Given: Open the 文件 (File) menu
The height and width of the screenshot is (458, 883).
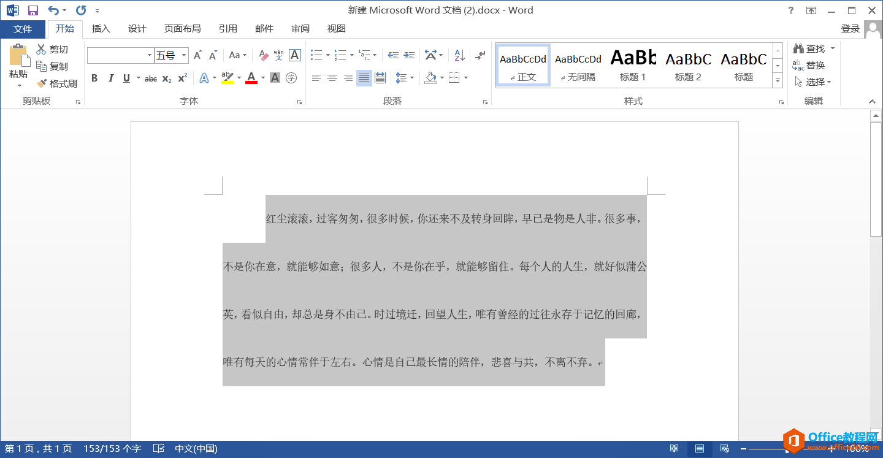Looking at the screenshot, I should 23,28.
